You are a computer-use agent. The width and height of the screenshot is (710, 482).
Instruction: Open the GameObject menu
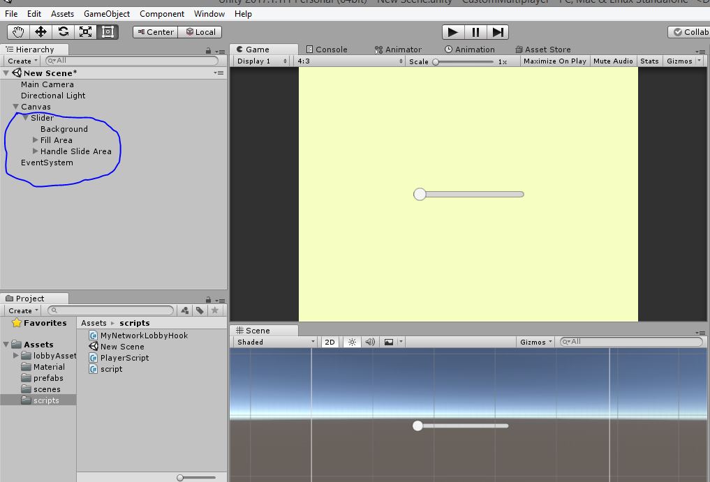tap(106, 13)
